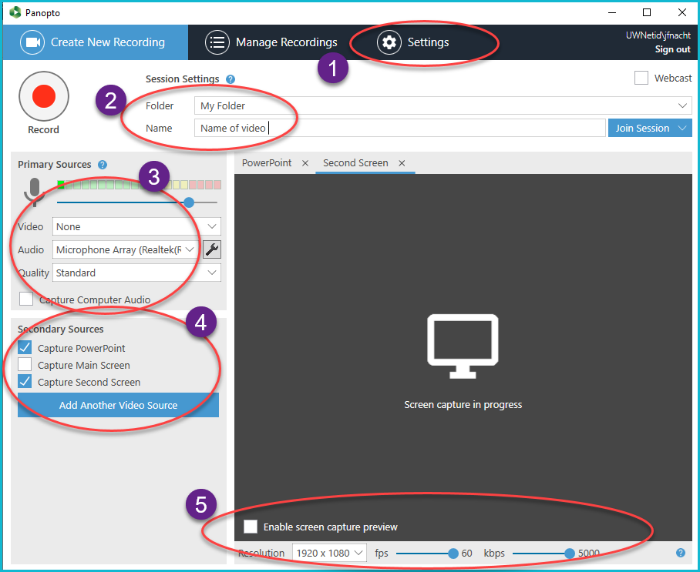
Task: Enable the Webcast checkbox
Action: click(641, 78)
